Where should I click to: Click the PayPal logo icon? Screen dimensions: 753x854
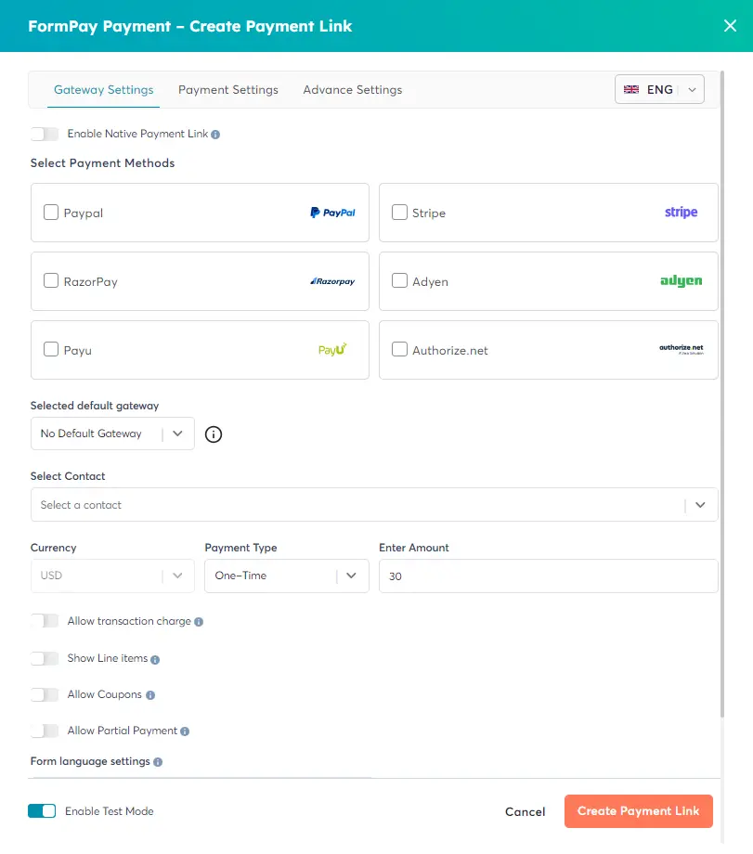tap(332, 212)
